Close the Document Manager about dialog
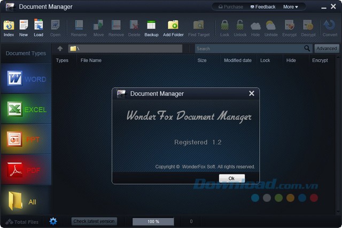 point(252,93)
